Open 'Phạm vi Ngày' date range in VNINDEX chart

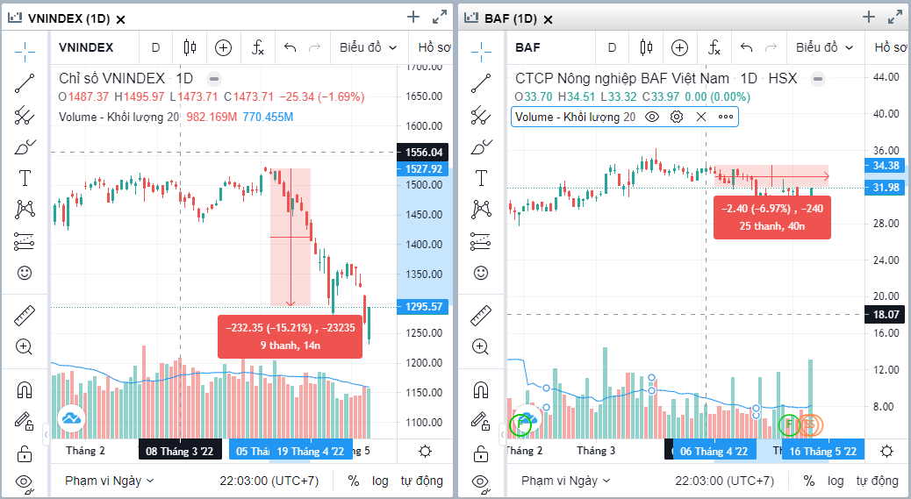click(110, 481)
